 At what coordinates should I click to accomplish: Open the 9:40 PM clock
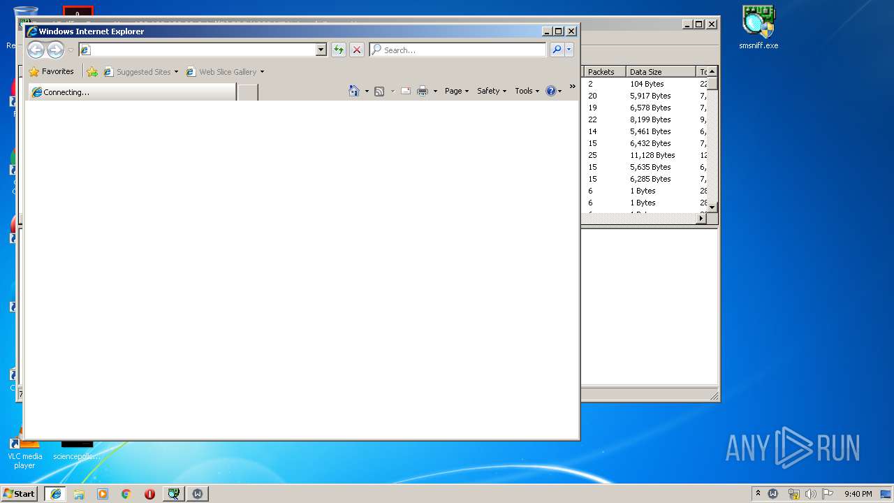pos(858,494)
